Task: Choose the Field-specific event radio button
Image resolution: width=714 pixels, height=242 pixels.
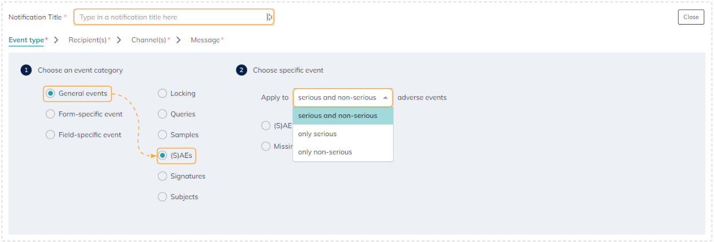Action: (50, 134)
